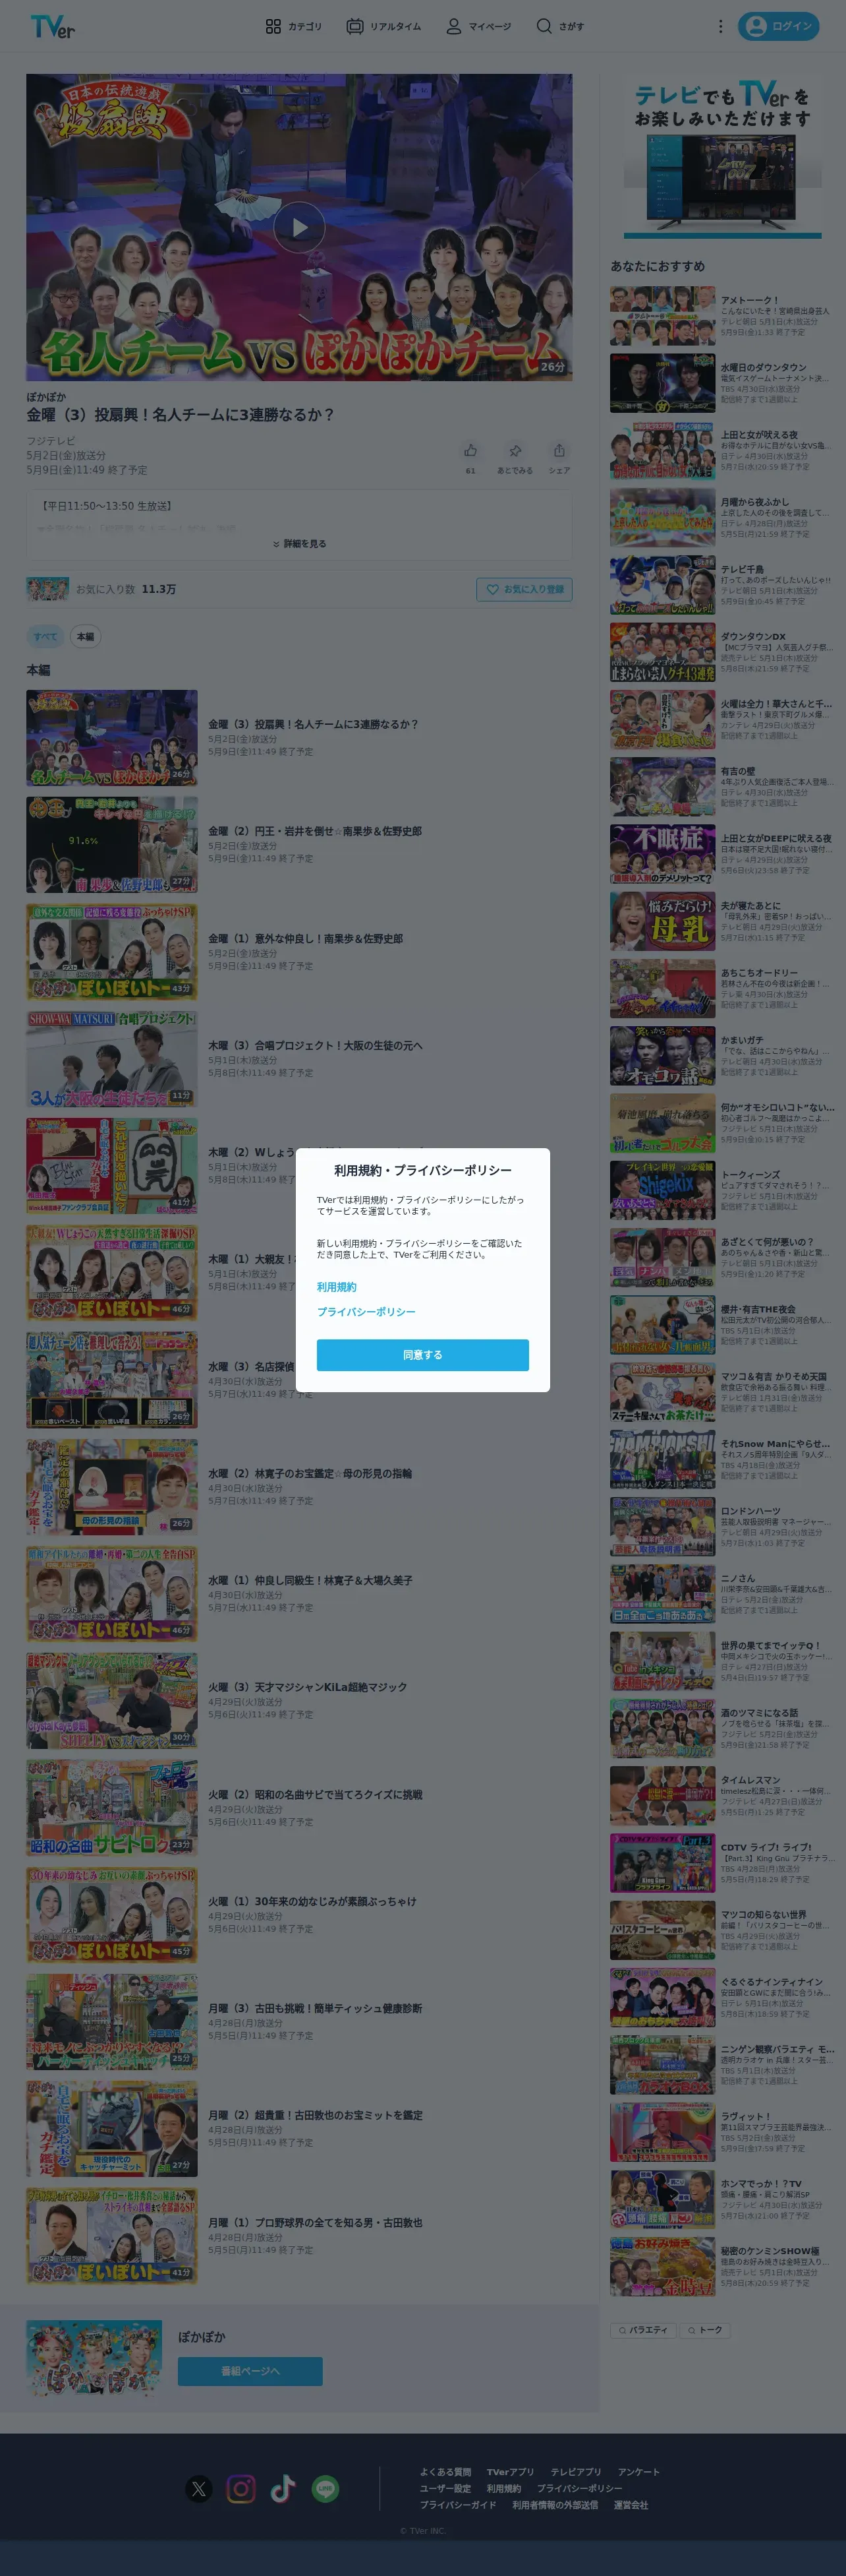Open recommended テレビ千鳥 thumbnail
This screenshot has height=2576, width=846.
click(662, 585)
